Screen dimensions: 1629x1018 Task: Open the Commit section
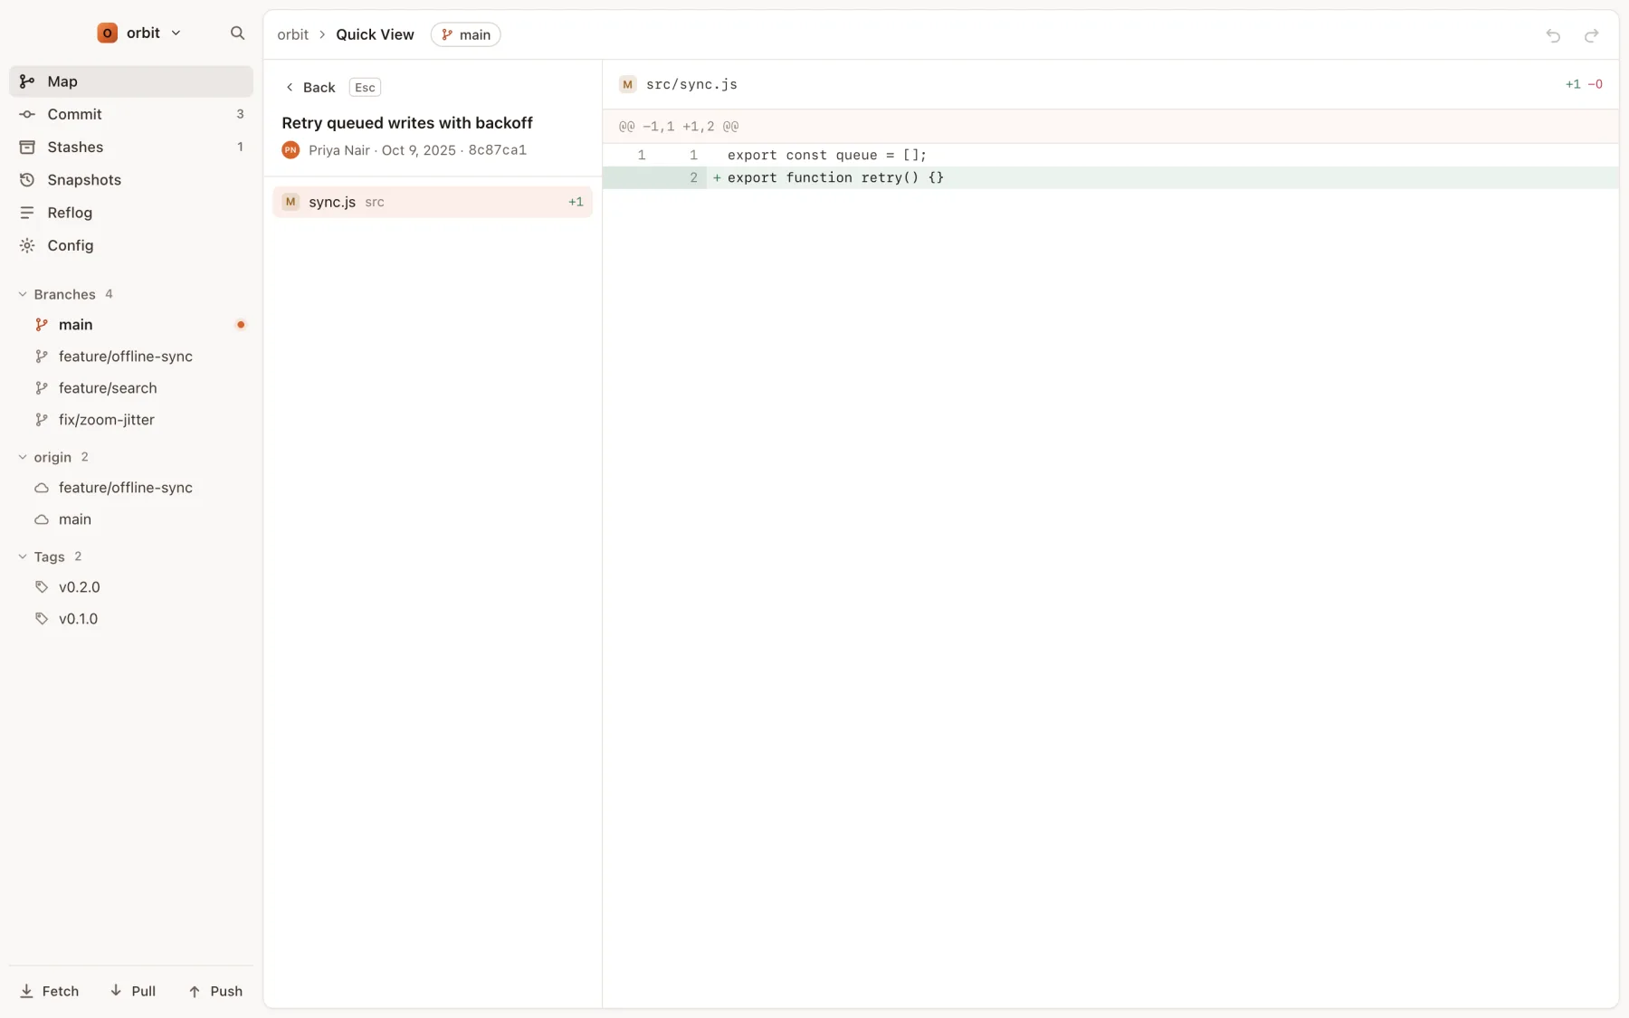pos(131,114)
